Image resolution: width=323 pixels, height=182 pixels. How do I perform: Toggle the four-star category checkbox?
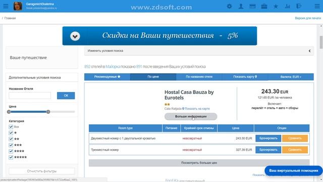pos(11,151)
